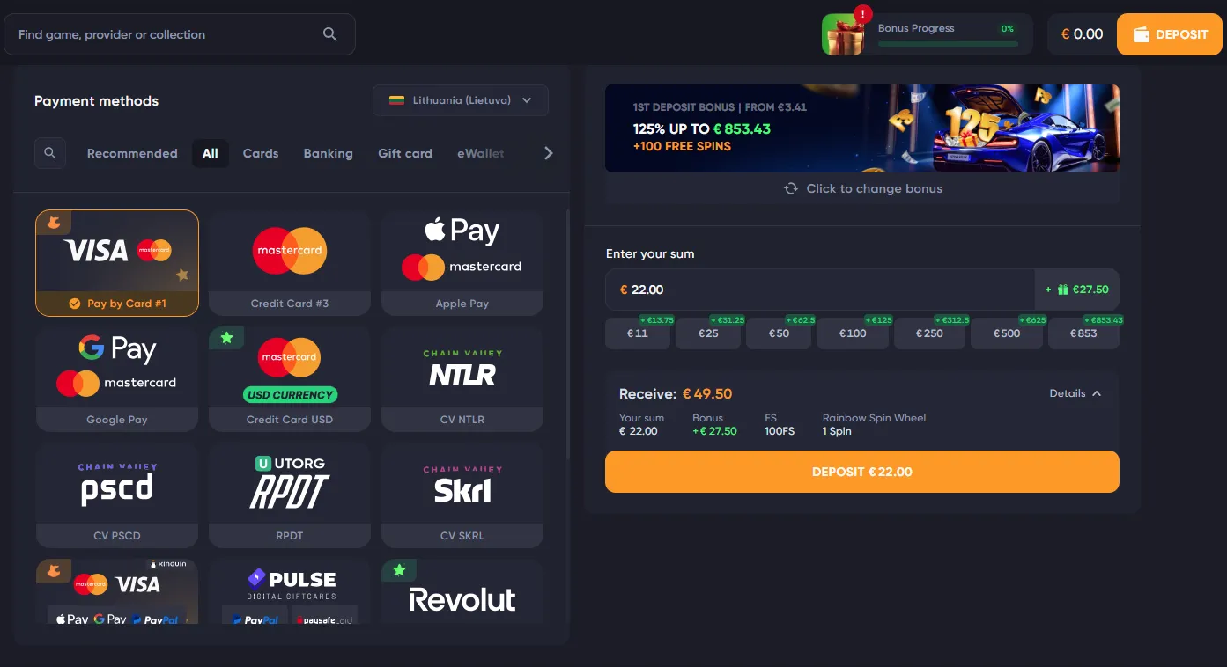The height and width of the screenshot is (667, 1227).
Task: Click the refresh icon to change bonus
Action: pos(791,188)
